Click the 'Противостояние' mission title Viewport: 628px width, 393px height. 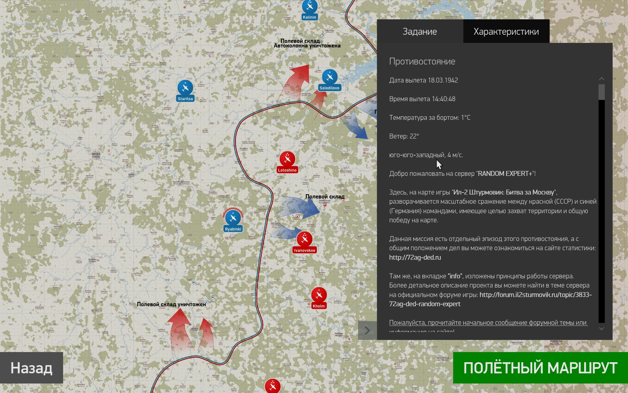[x=422, y=62]
